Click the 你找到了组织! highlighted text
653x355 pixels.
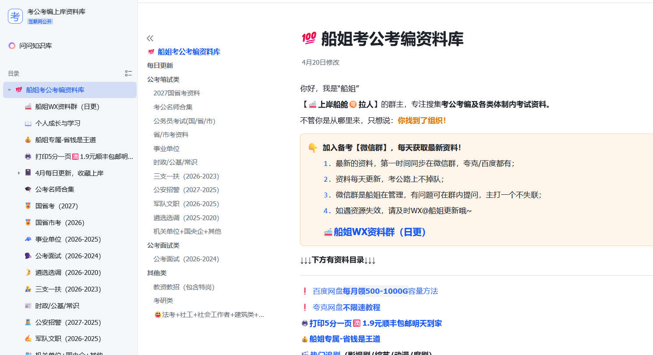(x=422, y=120)
